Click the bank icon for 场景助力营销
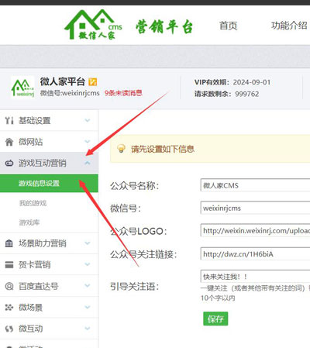Screen dimensions: 310x348 (x=9, y=243)
